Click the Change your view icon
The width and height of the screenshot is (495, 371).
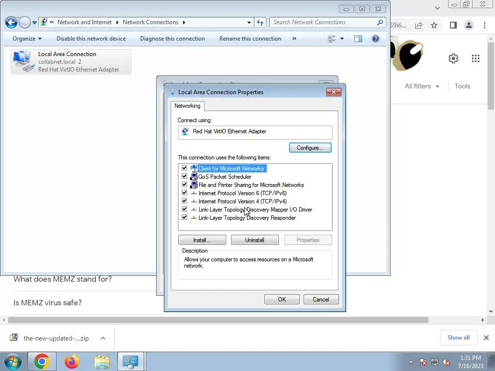coord(332,39)
